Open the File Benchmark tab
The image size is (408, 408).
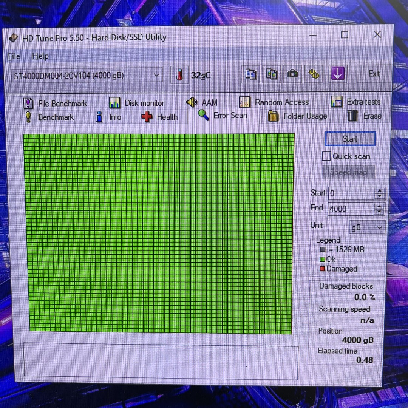56,103
